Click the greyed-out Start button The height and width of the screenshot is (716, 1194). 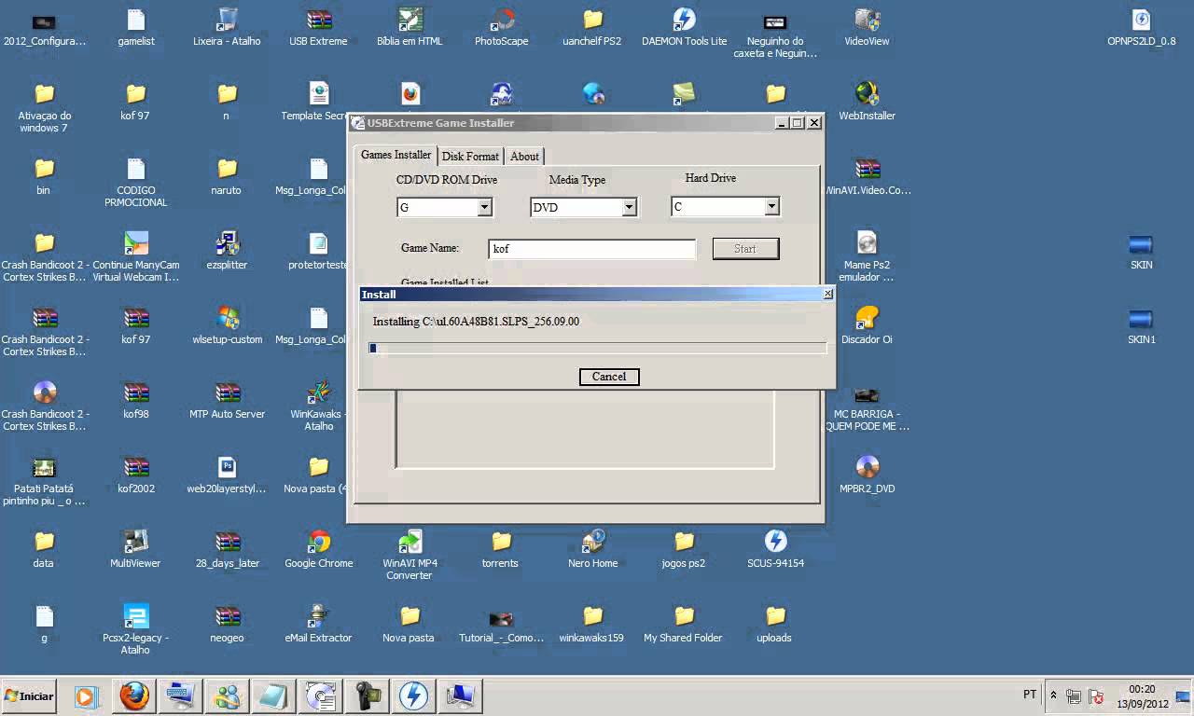[x=745, y=249]
